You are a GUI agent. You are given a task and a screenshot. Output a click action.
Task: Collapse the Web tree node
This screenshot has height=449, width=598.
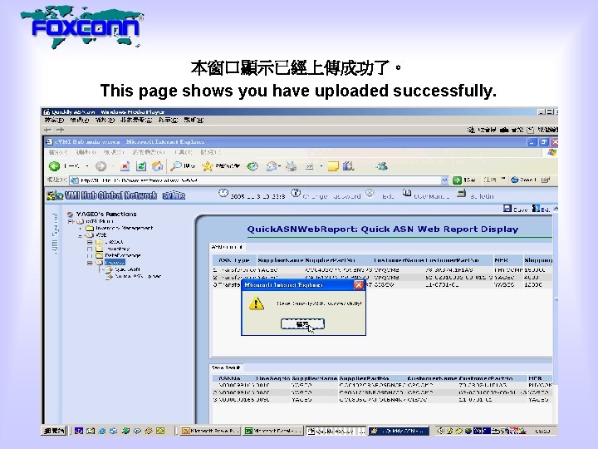coord(81,235)
